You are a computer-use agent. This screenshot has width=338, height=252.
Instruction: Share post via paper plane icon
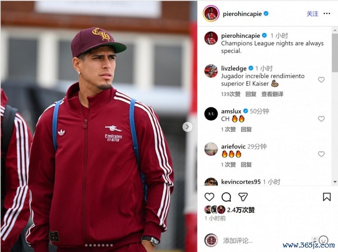click(x=243, y=197)
